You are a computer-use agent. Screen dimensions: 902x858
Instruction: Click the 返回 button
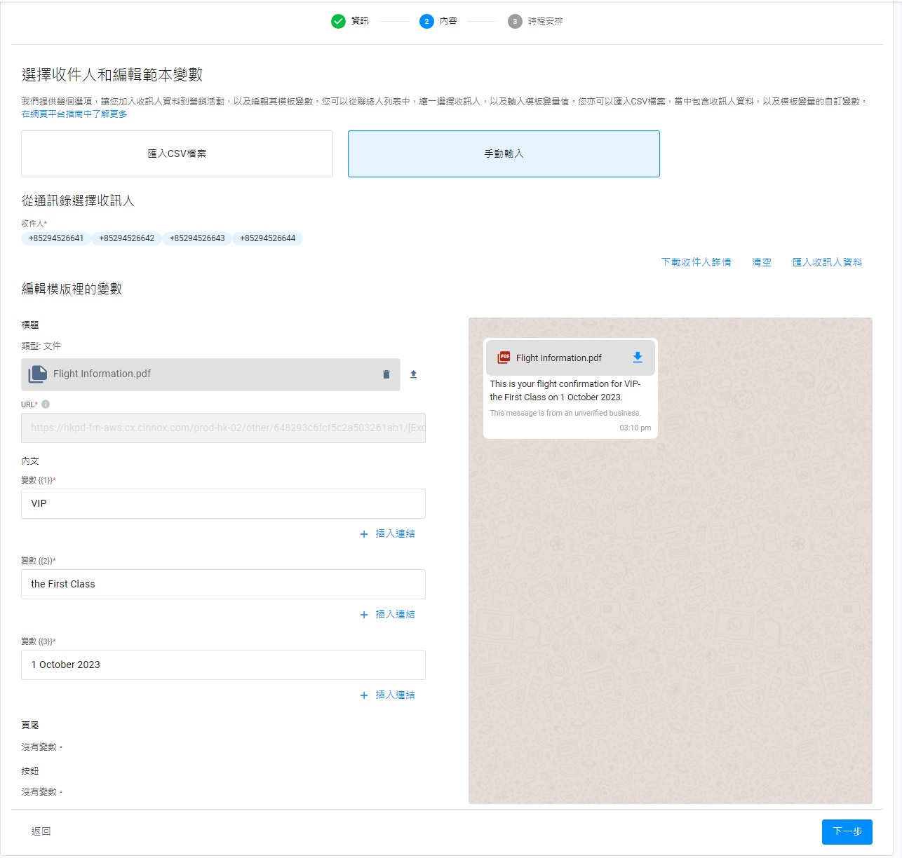pos(41,831)
